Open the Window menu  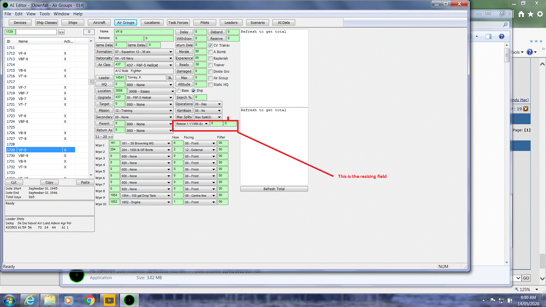coord(61,14)
